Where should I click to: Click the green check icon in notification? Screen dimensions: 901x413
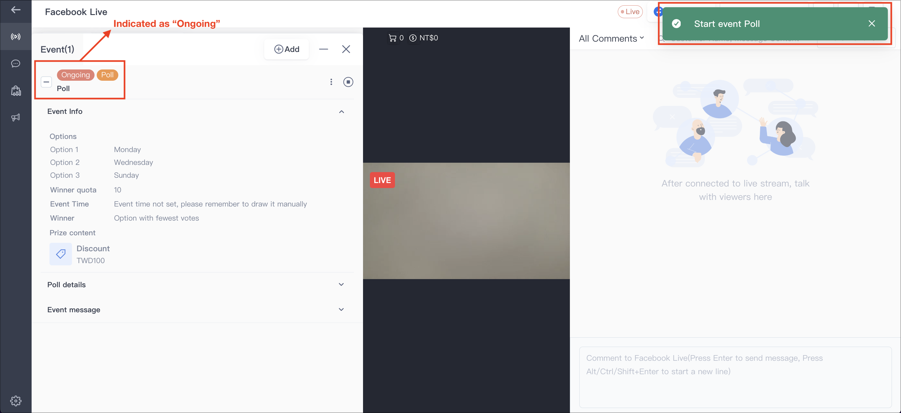[676, 23]
